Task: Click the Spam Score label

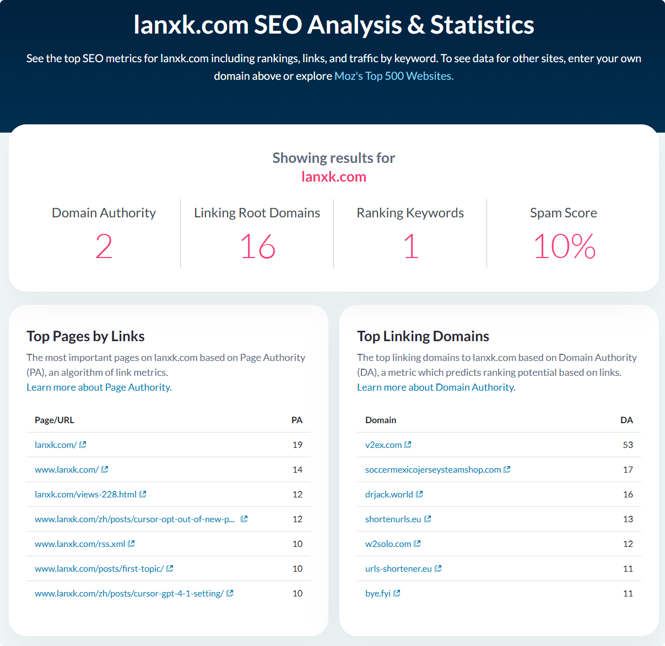Action: click(564, 213)
